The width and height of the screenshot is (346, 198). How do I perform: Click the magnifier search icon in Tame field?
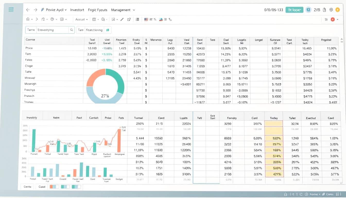click(71, 30)
